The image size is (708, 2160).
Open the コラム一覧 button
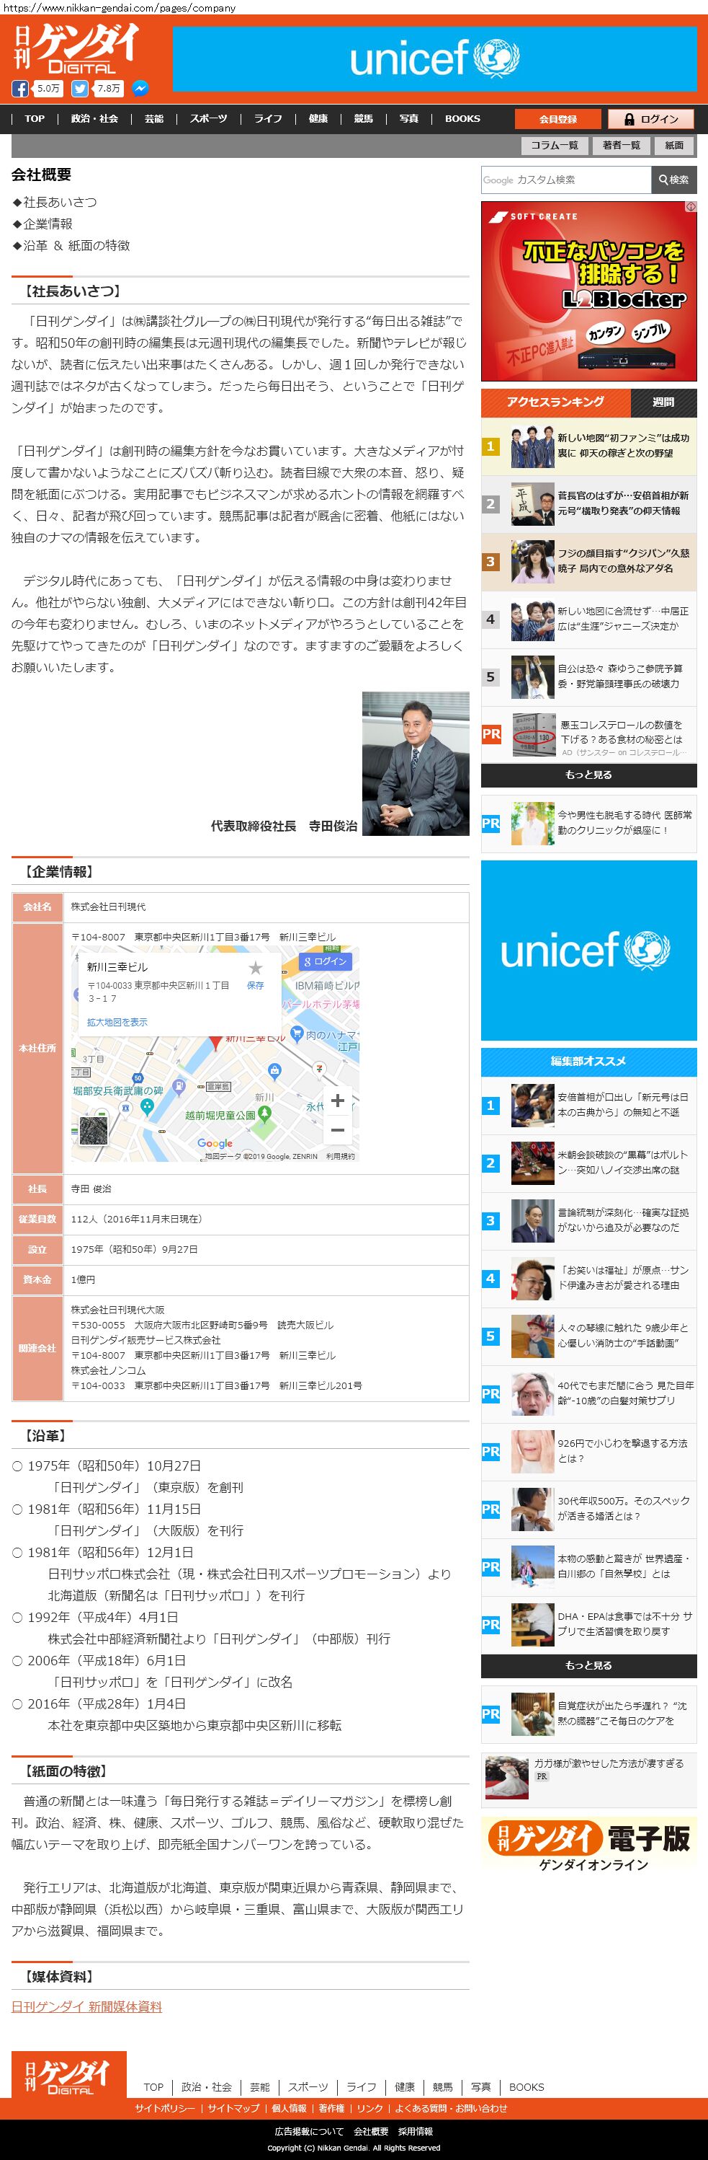pyautogui.click(x=555, y=145)
